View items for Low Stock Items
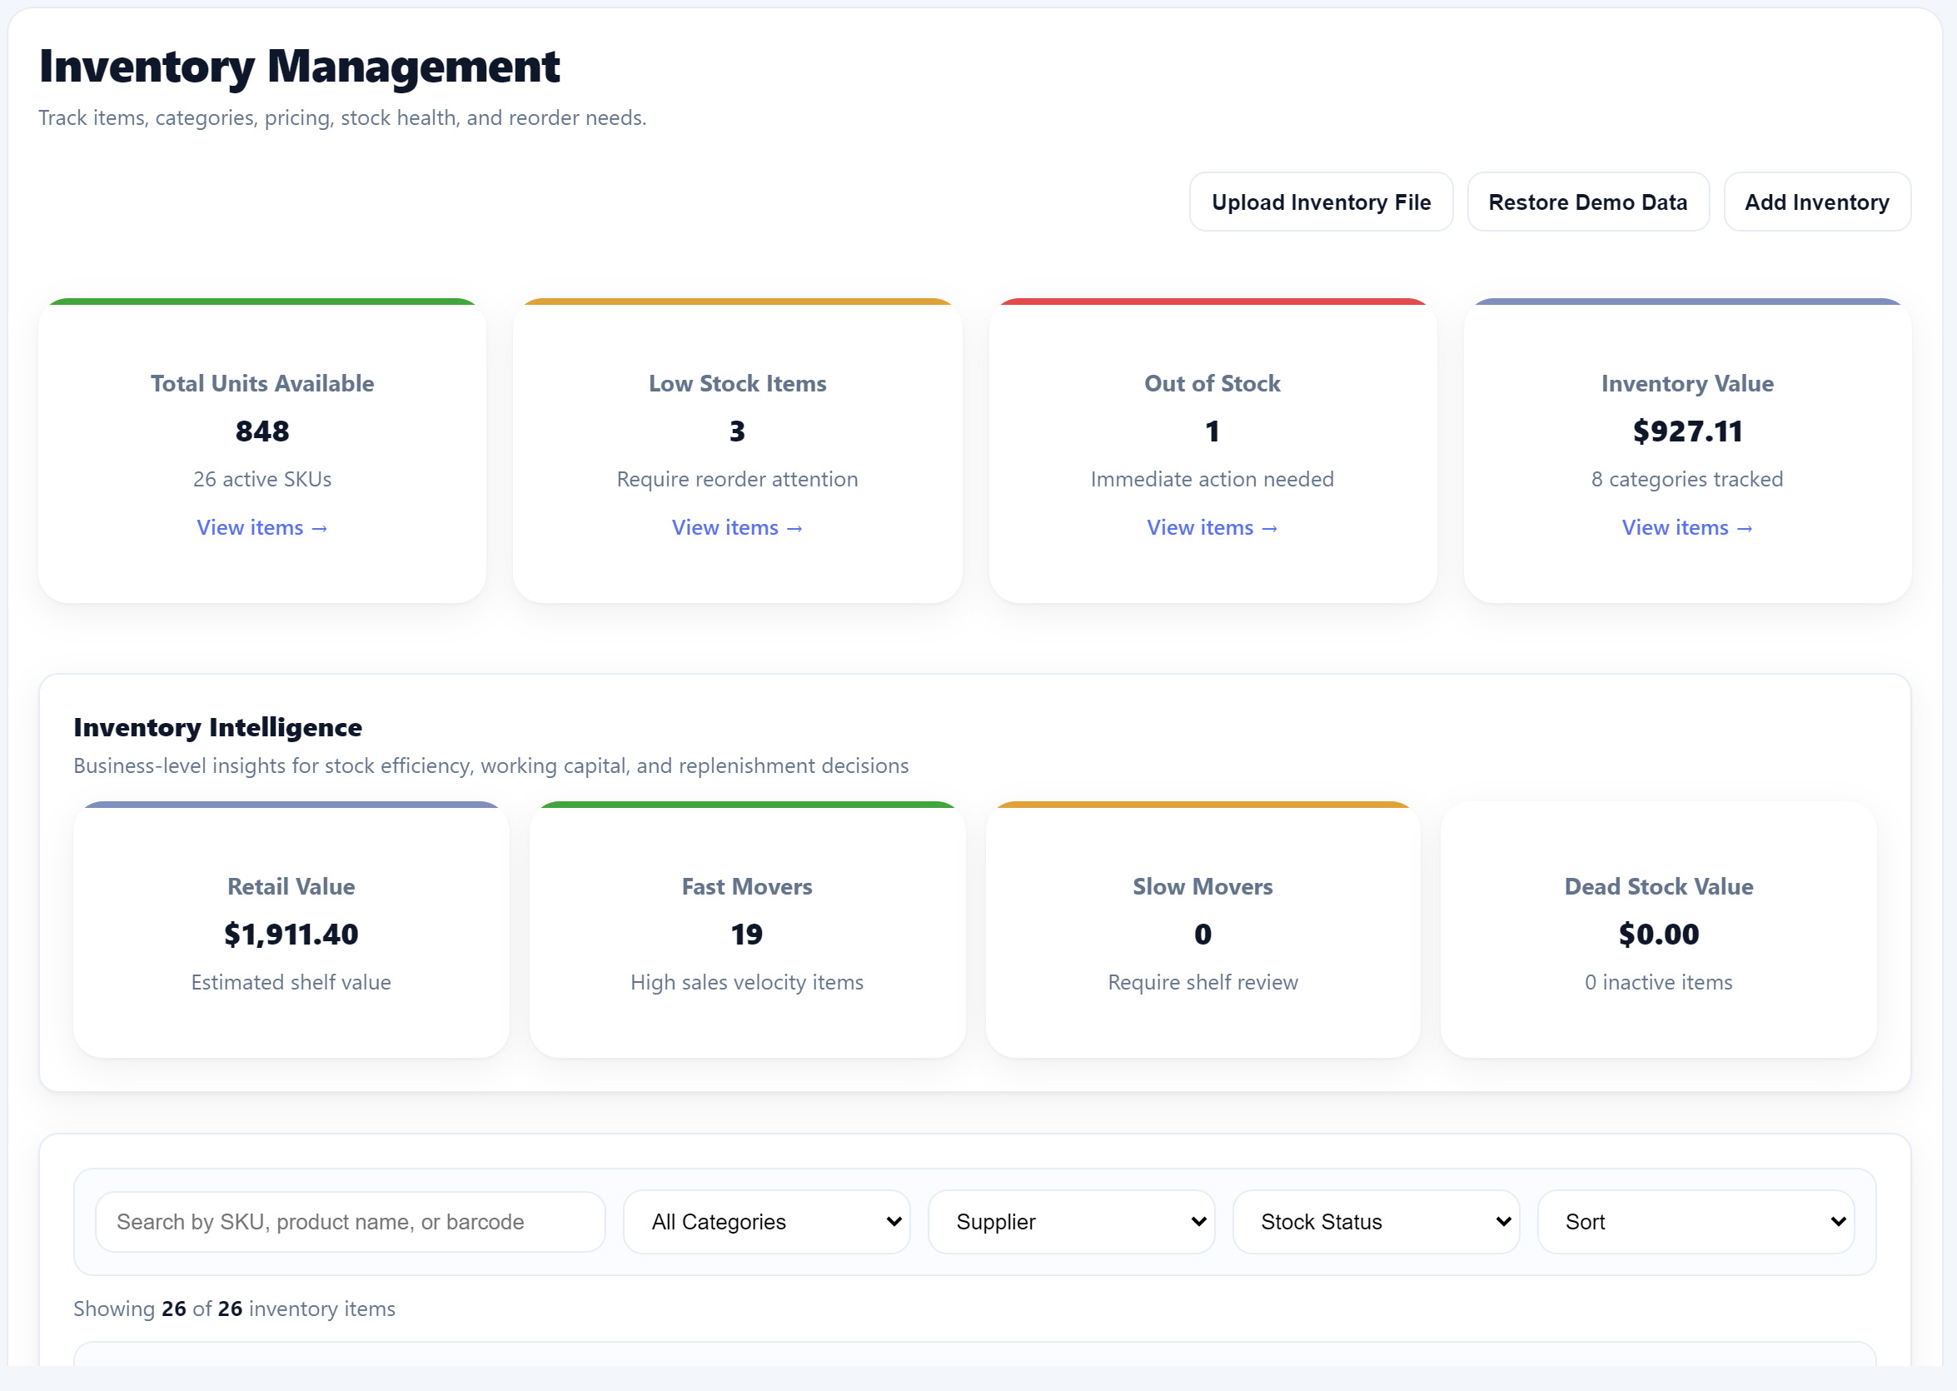This screenshot has width=1957, height=1391. 737,527
